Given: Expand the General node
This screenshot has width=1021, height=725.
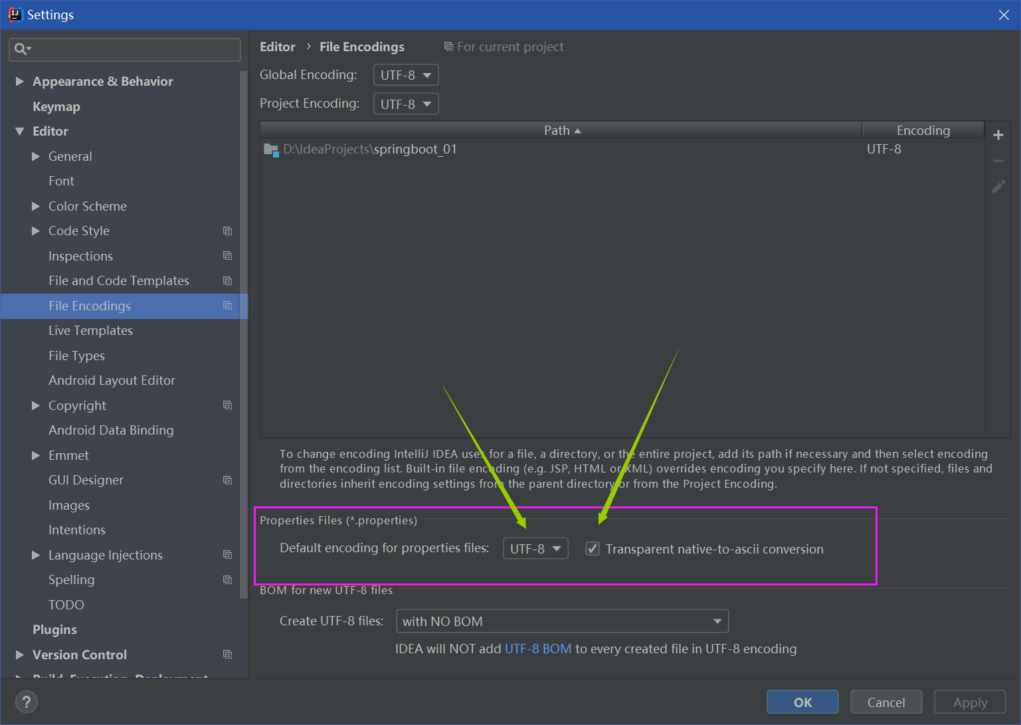Looking at the screenshot, I should (x=36, y=156).
